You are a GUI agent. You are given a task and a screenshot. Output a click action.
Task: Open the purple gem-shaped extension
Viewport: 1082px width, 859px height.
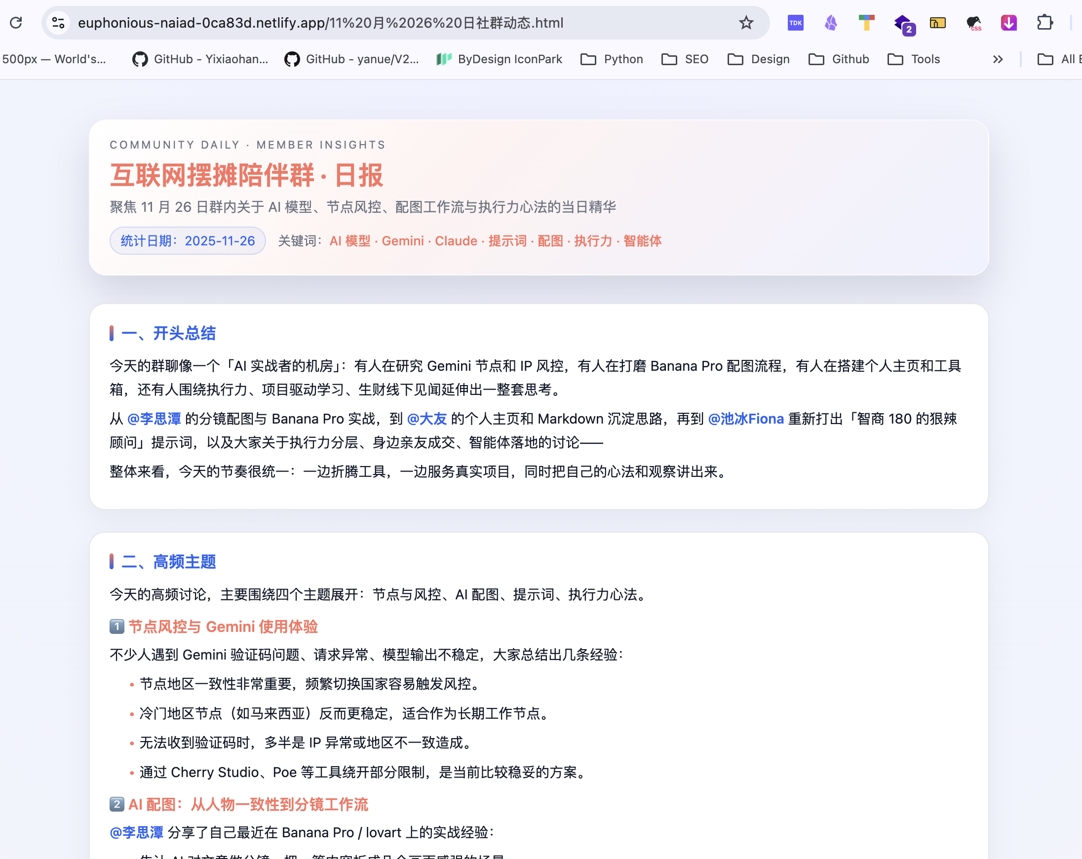[x=831, y=23]
